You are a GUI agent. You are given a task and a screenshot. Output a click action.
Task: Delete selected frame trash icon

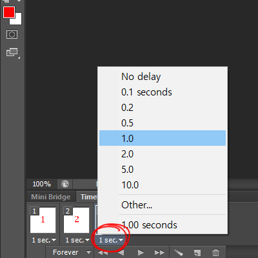click(215, 252)
